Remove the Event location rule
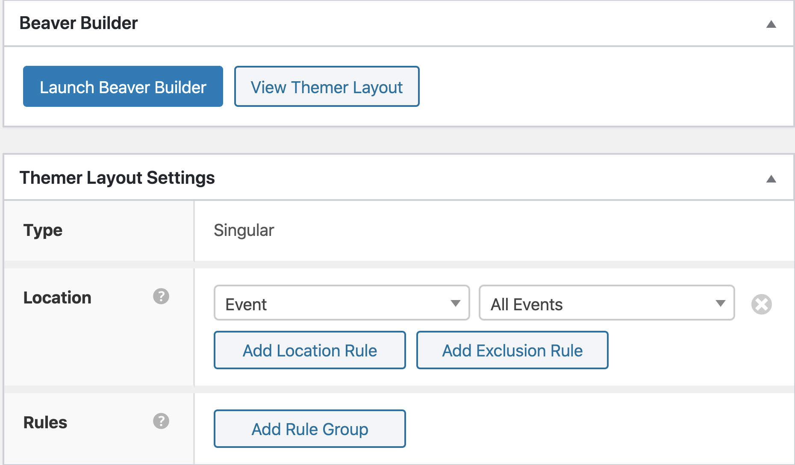Screen dimensions: 795x465 (762, 304)
